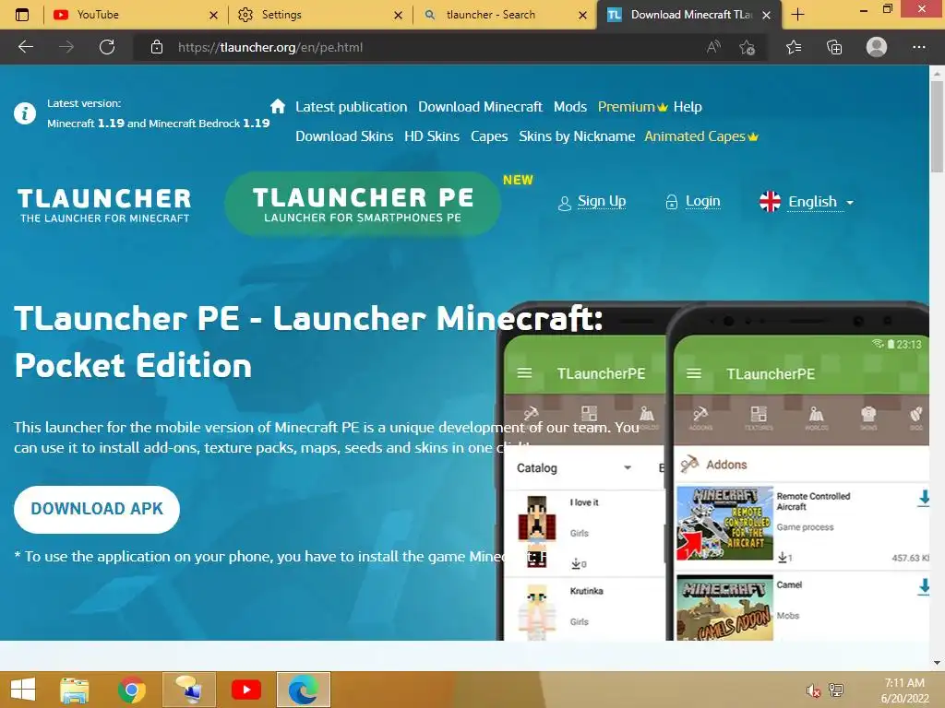Close the Settings tab
Image resolution: width=945 pixels, height=708 pixels.
pos(398,15)
